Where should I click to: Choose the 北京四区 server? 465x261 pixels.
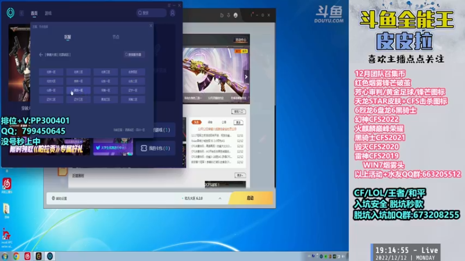coord(133,72)
